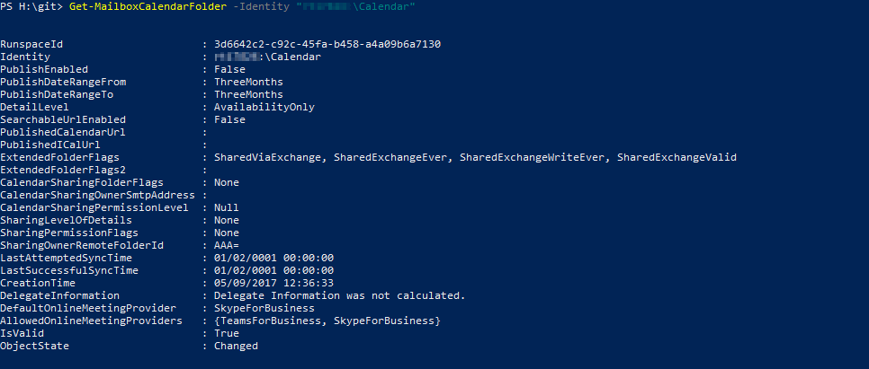The height and width of the screenshot is (369, 869).
Task: Click the PublishedCalendarUrl property name
Action: point(63,132)
